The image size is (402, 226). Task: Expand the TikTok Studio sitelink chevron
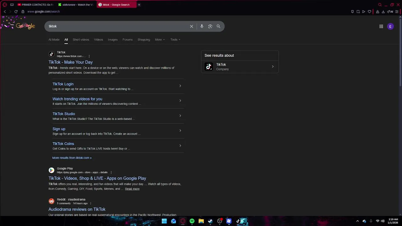[x=180, y=116]
